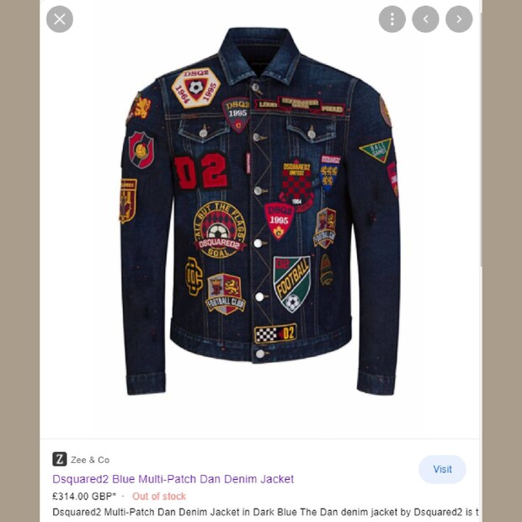Screen dimensions: 522x522
Task: Click the green Football shield patch
Action: click(291, 284)
